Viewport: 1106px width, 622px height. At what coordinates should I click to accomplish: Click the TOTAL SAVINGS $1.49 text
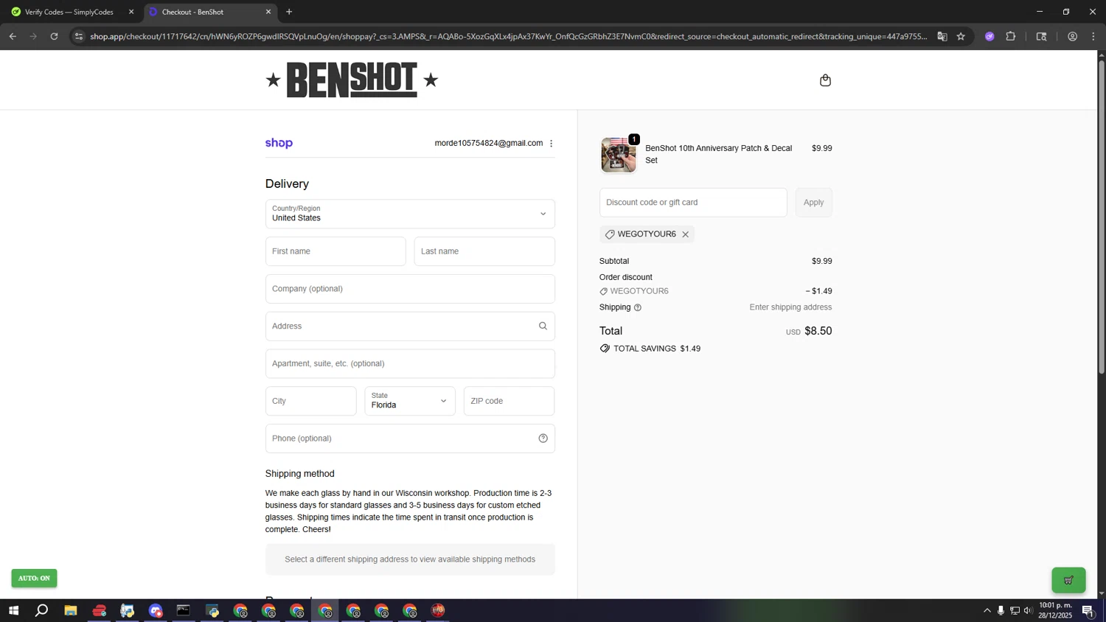(657, 349)
